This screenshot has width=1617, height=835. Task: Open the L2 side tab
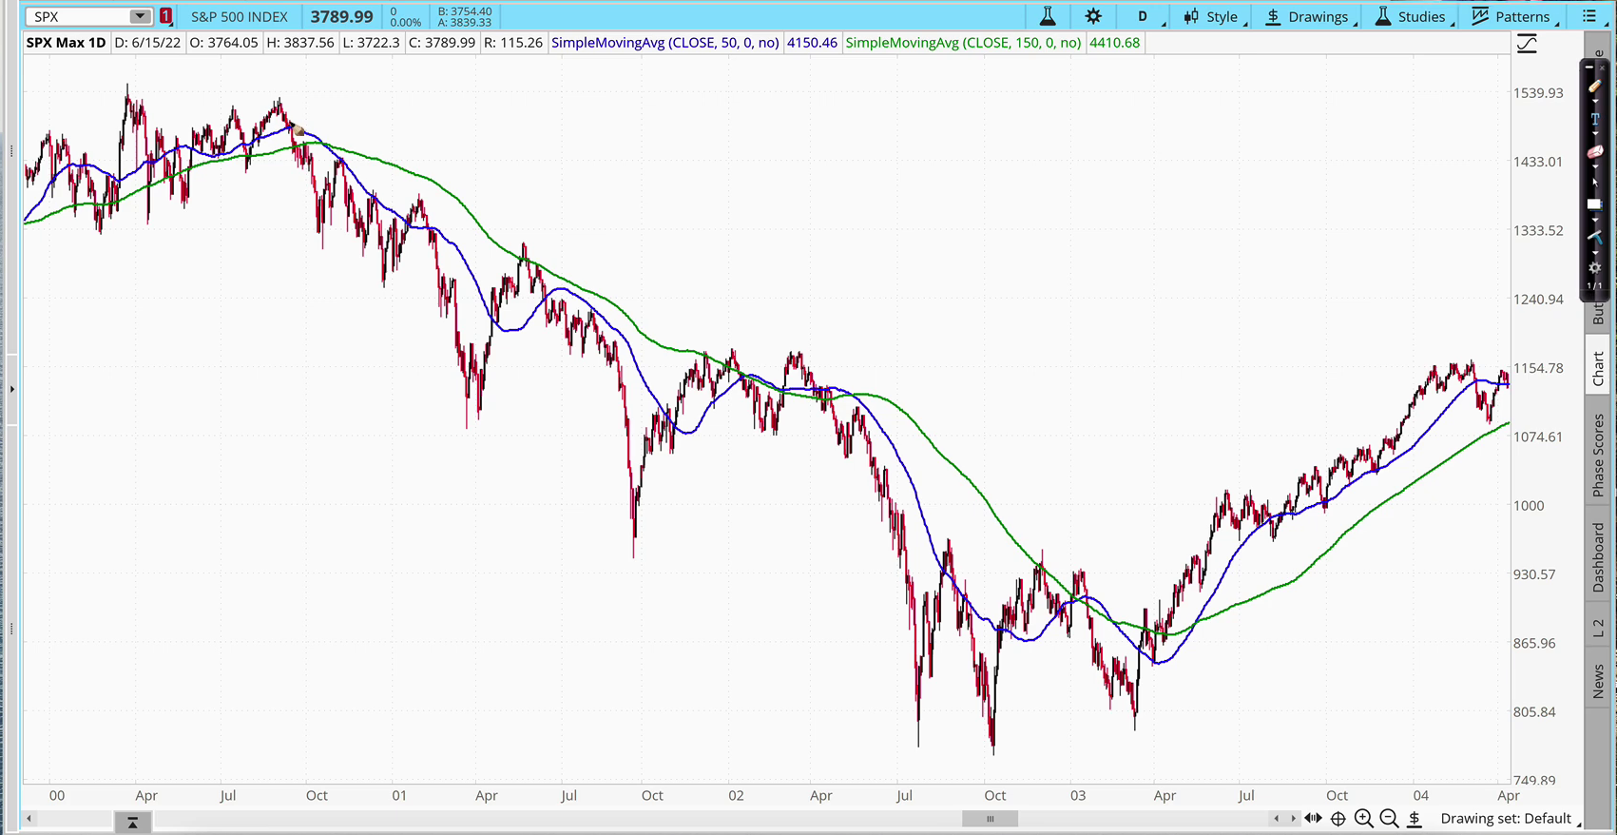tap(1598, 628)
